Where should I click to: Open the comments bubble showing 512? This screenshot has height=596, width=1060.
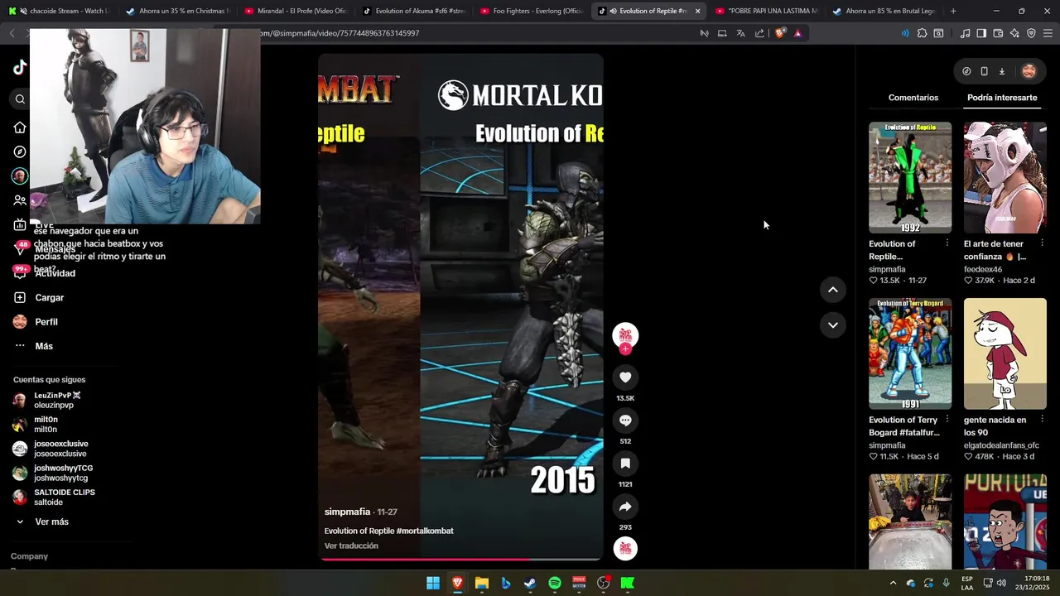coord(625,421)
